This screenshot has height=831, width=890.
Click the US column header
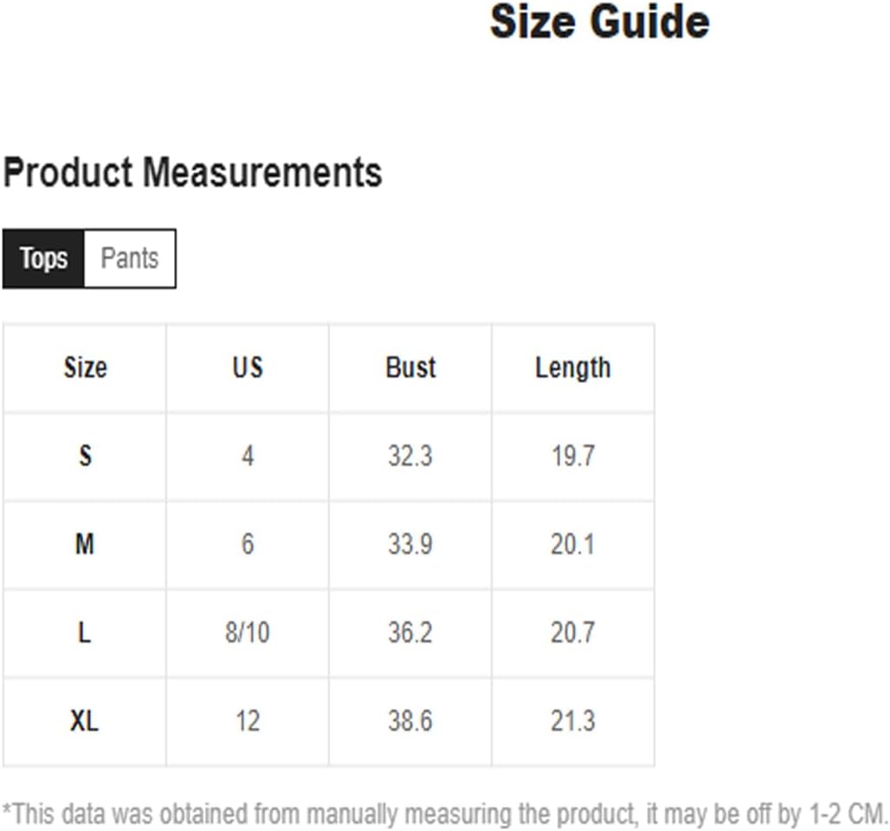[248, 367]
